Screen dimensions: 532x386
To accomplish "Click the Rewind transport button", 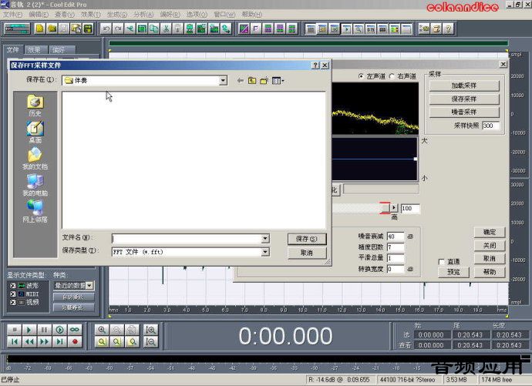I will click(x=29, y=341).
